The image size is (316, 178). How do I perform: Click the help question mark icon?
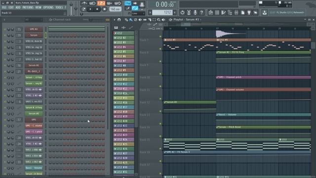point(201,12)
